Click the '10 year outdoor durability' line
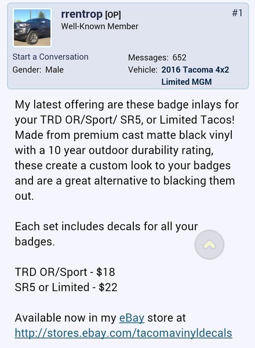Image resolution: width=255 pixels, height=348 pixels. tap(114, 150)
